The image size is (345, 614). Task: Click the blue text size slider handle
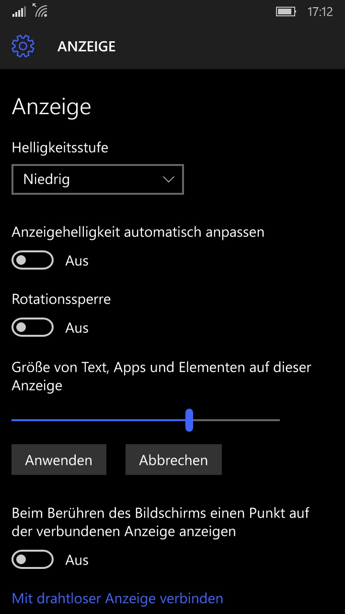click(x=189, y=420)
